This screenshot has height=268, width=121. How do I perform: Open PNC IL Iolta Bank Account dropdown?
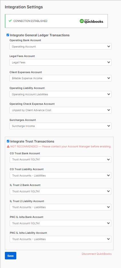tap(61, 223)
